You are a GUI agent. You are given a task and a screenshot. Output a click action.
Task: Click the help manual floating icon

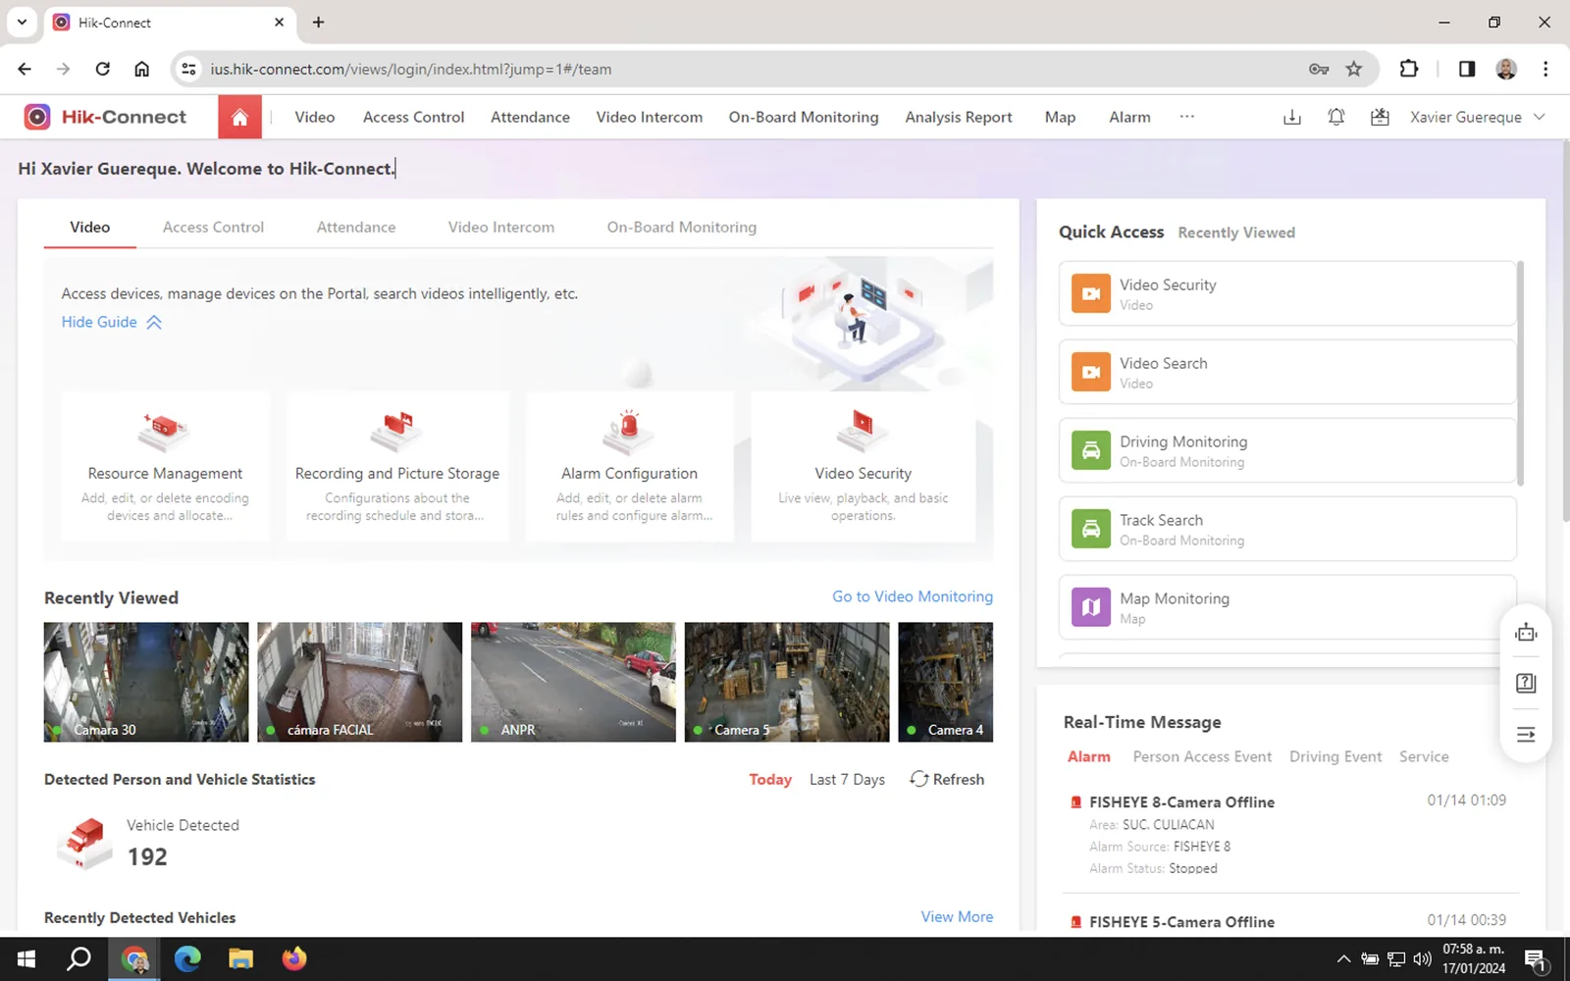(x=1526, y=683)
